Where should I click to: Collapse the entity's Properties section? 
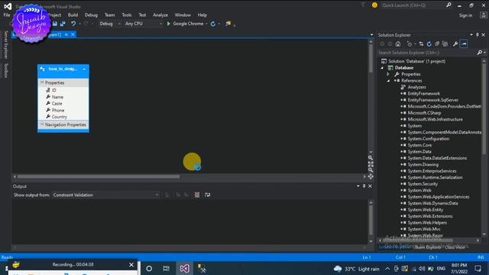pyautogui.click(x=42, y=82)
